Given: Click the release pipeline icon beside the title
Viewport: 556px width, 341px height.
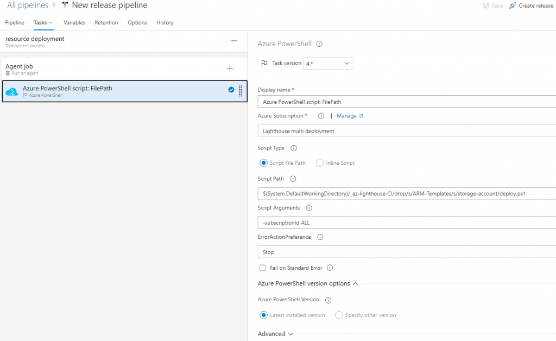Looking at the screenshot, I should [x=65, y=5].
